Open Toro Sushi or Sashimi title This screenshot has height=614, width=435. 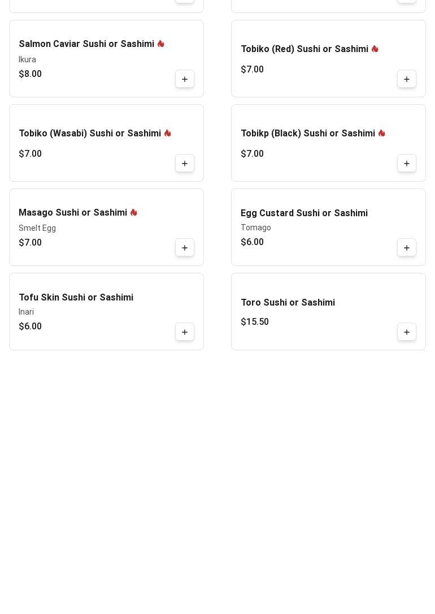coord(288,303)
